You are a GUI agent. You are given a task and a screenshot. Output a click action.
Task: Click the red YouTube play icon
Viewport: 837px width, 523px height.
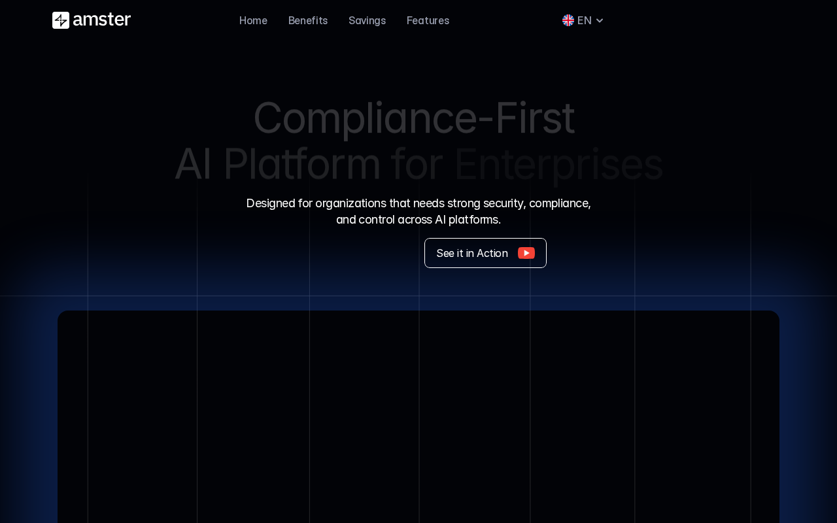pos(526,253)
